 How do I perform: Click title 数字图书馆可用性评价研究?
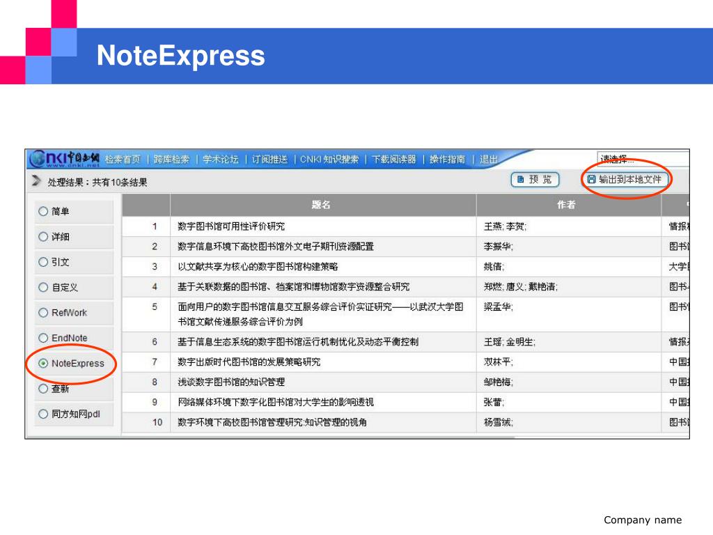coord(231,226)
